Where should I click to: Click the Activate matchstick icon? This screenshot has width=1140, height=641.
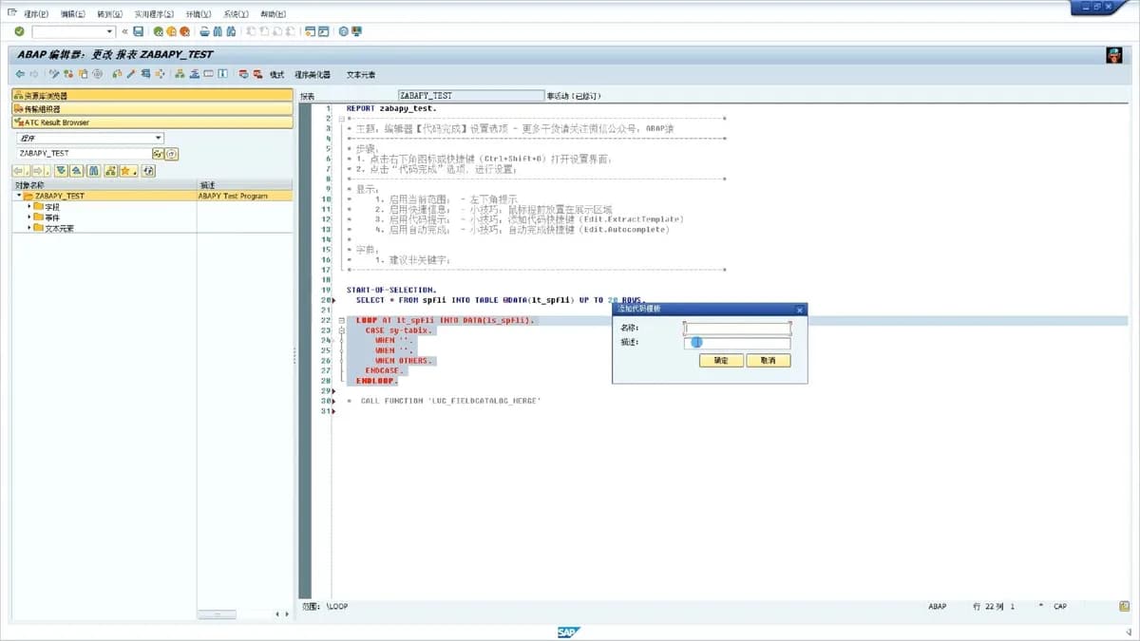coord(131,74)
